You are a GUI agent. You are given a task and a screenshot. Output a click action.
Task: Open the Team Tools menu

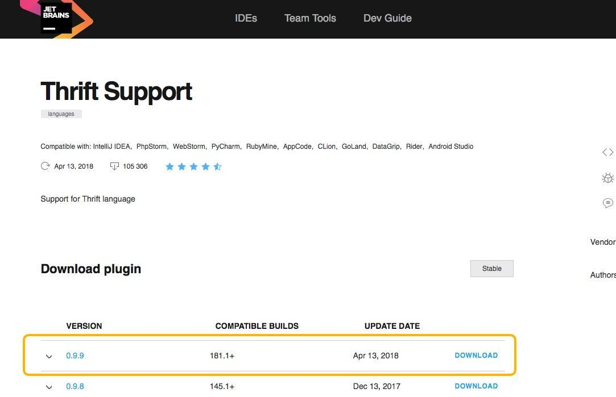310,18
